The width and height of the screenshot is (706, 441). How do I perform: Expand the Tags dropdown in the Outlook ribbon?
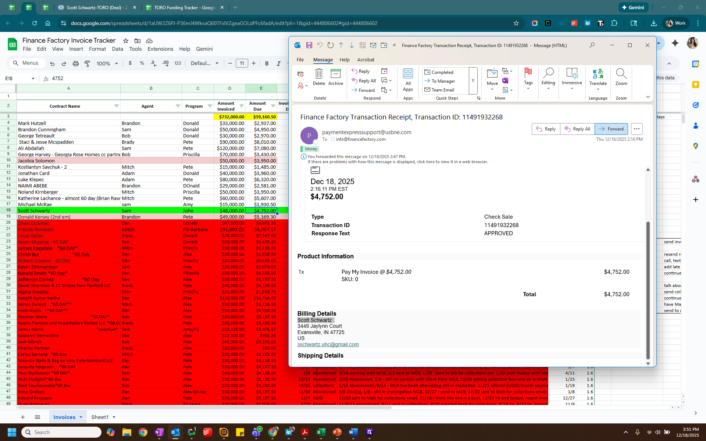coord(528,89)
